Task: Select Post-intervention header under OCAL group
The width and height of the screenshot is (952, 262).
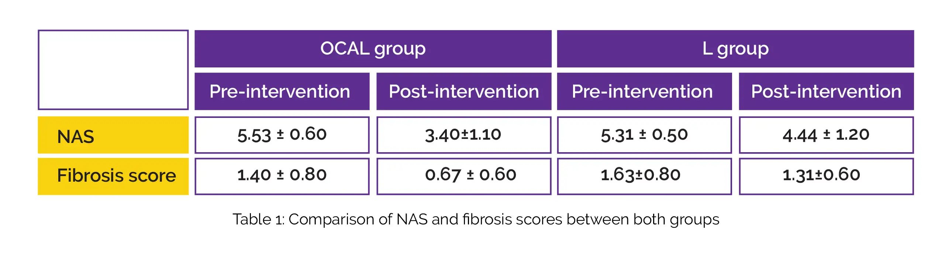Action: click(463, 91)
